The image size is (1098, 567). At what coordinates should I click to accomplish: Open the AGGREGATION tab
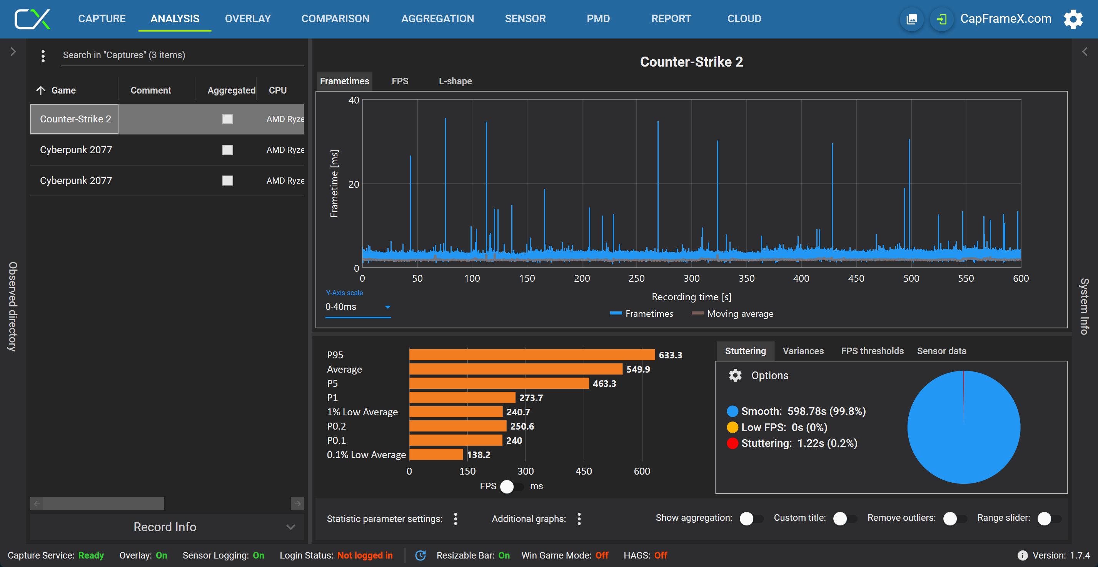coord(437,19)
